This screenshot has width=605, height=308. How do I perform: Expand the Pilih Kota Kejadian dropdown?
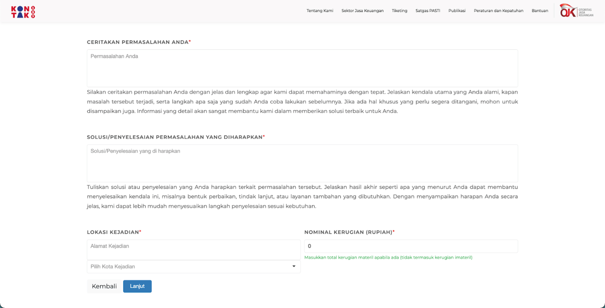click(194, 267)
